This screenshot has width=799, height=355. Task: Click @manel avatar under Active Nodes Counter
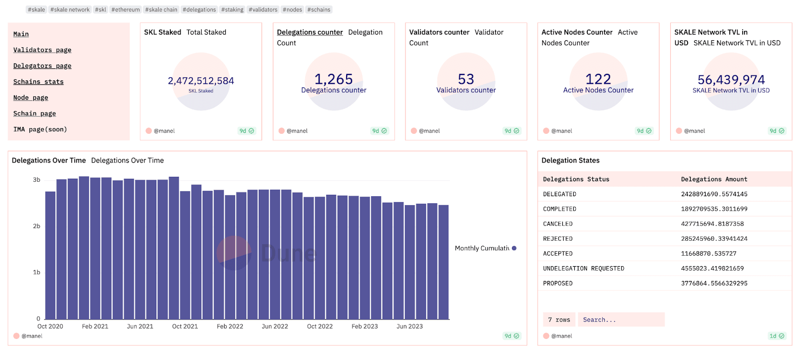click(x=546, y=131)
